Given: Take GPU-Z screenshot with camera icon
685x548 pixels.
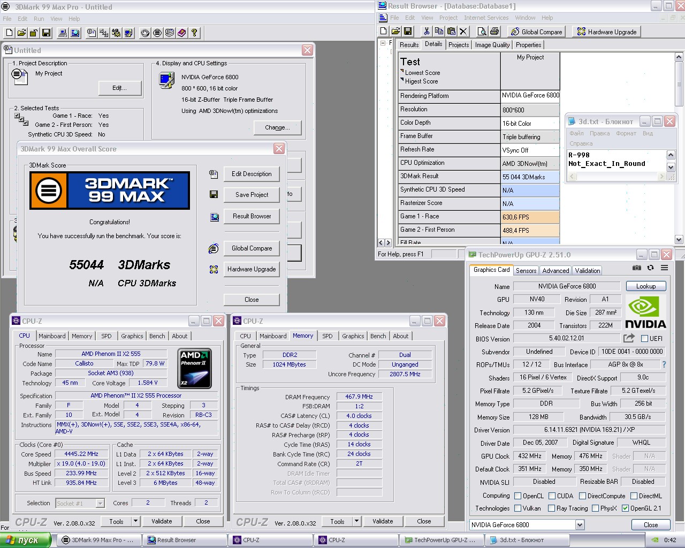Looking at the screenshot, I should coord(637,268).
